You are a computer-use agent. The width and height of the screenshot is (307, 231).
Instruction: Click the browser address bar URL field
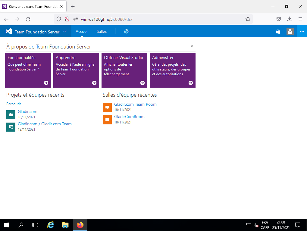coord(160,19)
